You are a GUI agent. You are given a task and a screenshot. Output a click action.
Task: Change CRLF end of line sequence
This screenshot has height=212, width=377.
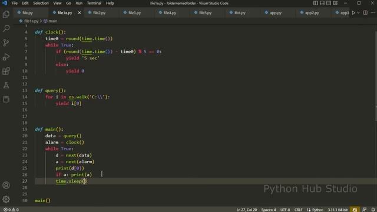coord(298,210)
